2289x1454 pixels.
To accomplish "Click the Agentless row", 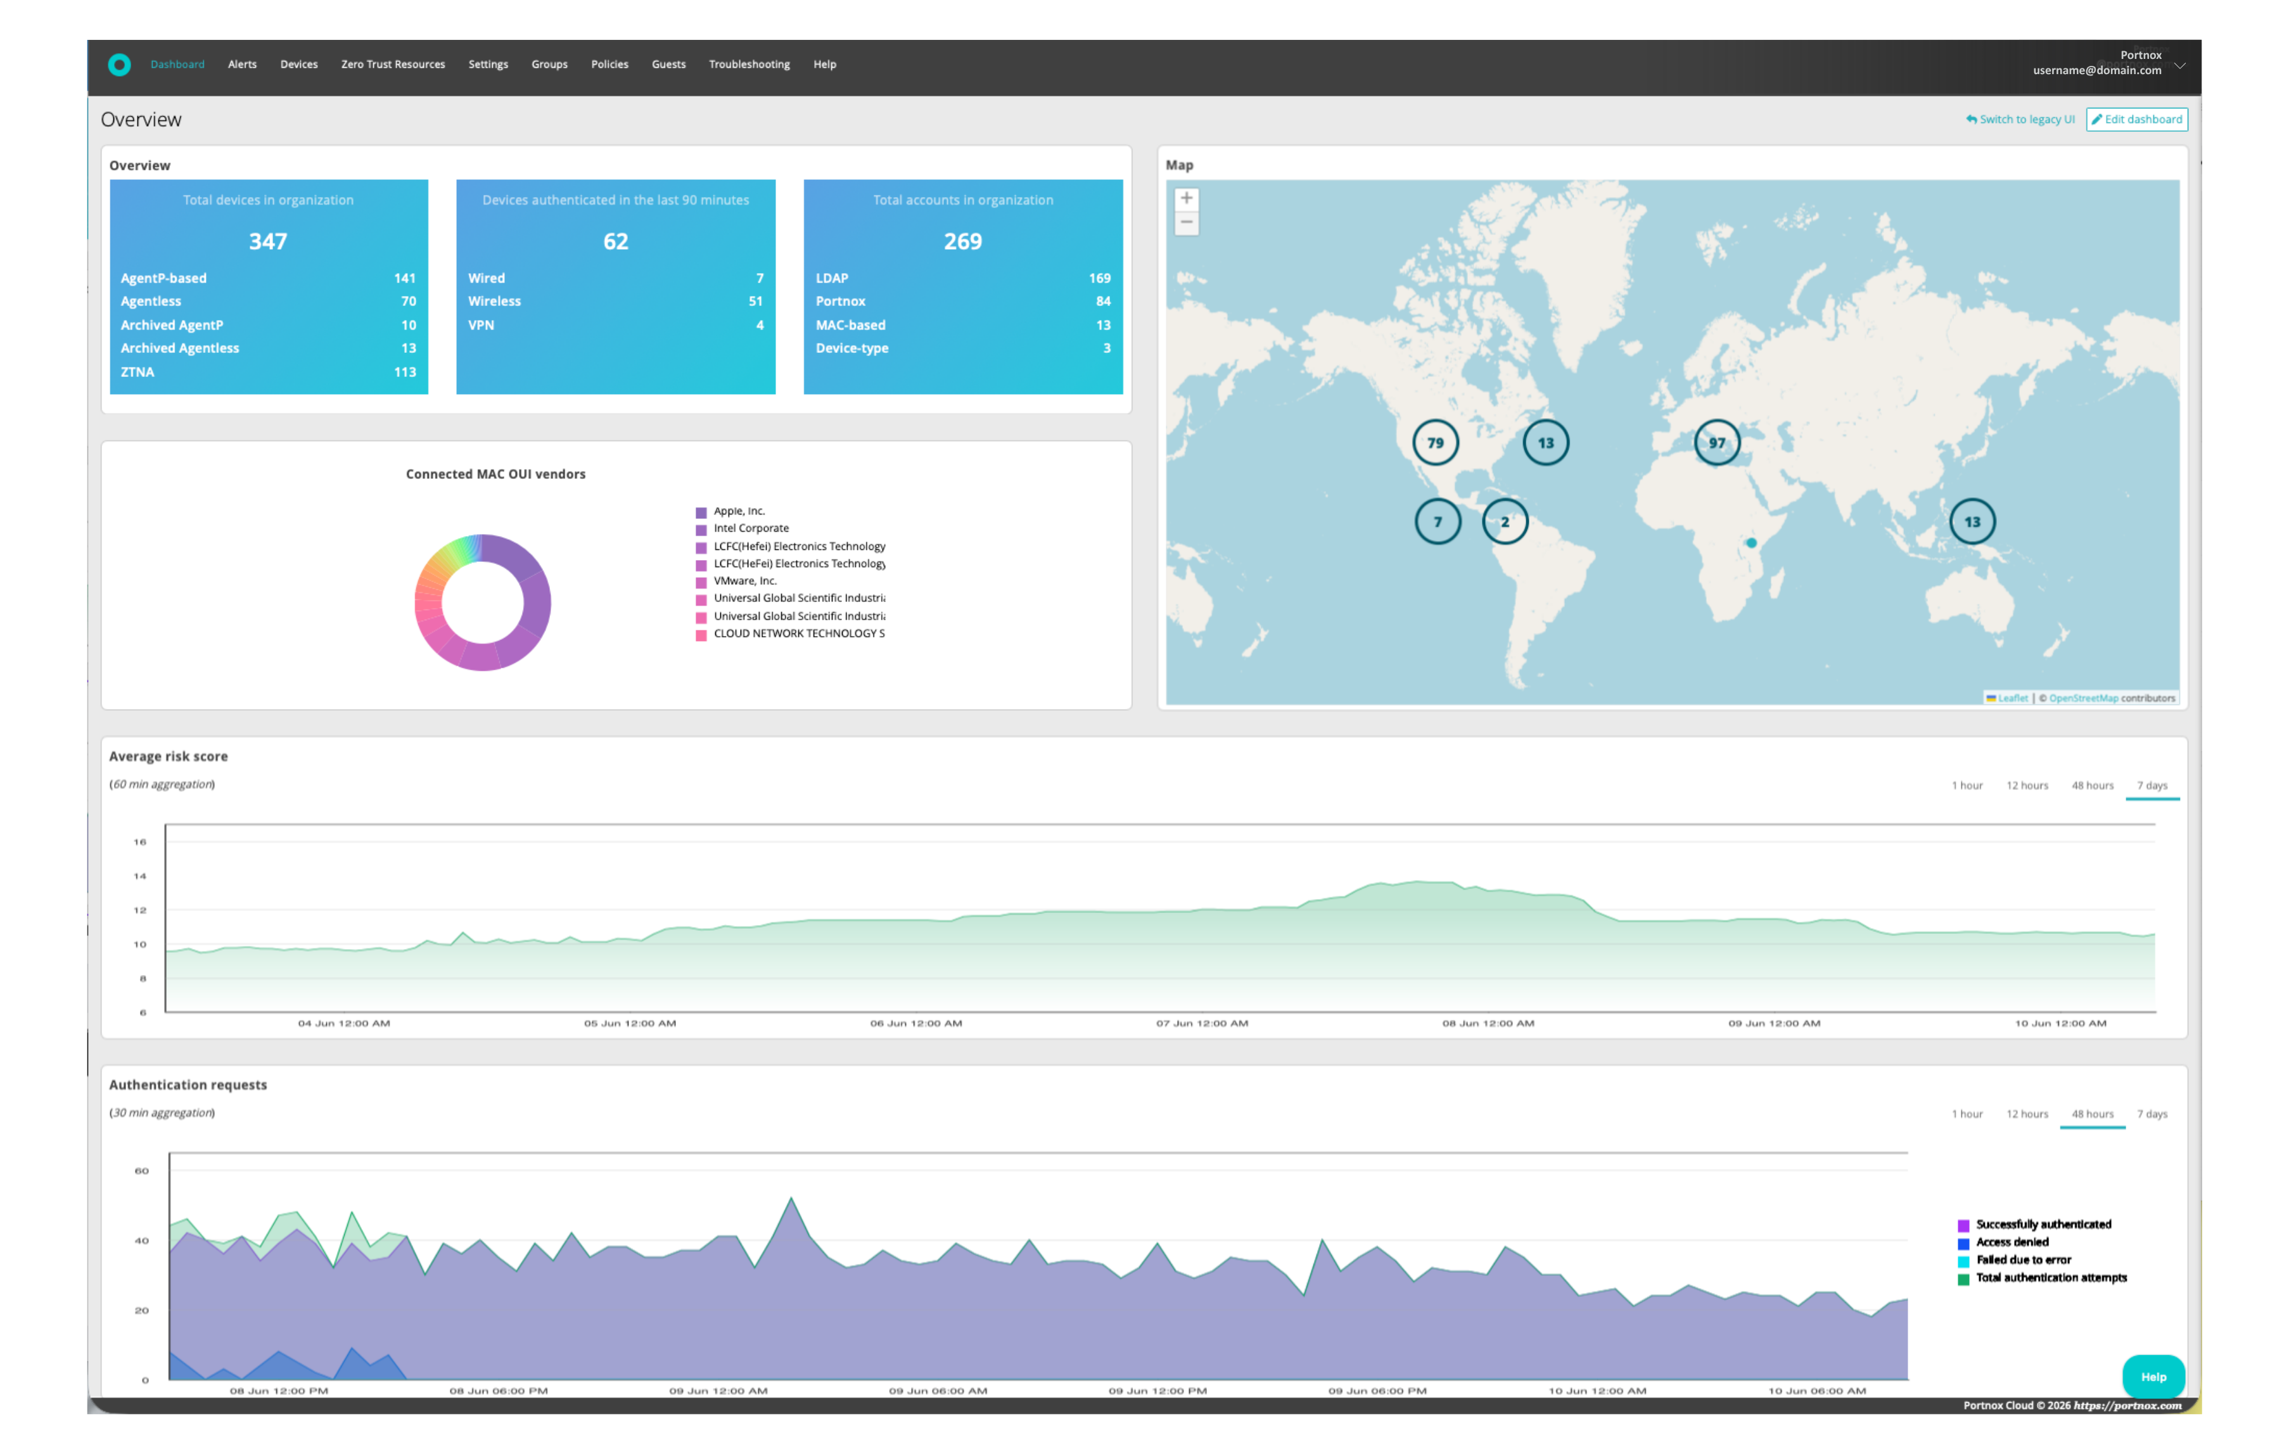I will (x=268, y=302).
